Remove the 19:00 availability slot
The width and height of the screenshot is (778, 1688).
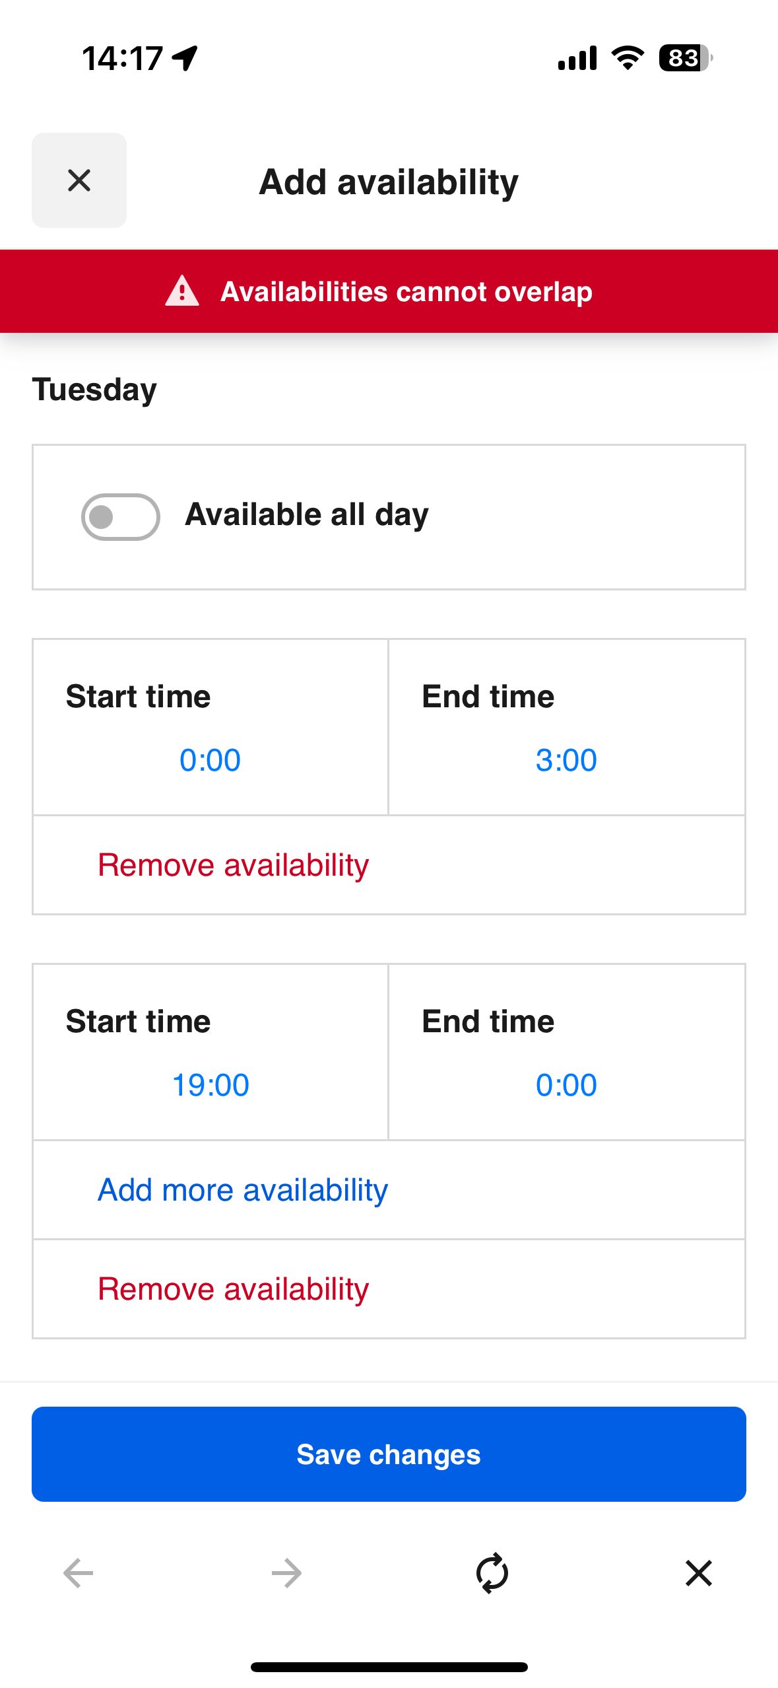[x=234, y=1287]
